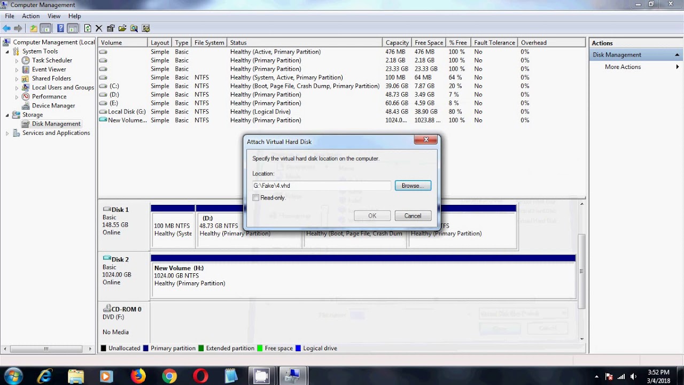Viewport: 684px width, 385px height.
Task: Expand the Task Scheduler node
Action: [x=17, y=60]
